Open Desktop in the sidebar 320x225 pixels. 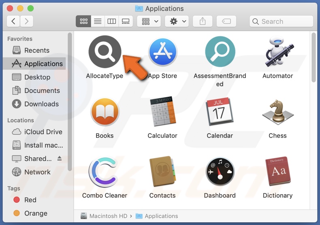pyautogui.click(x=34, y=77)
